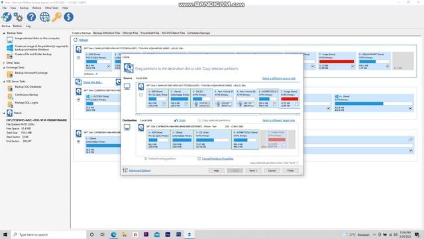Toggle main window Disk 3 selection checkbox

(78, 141)
